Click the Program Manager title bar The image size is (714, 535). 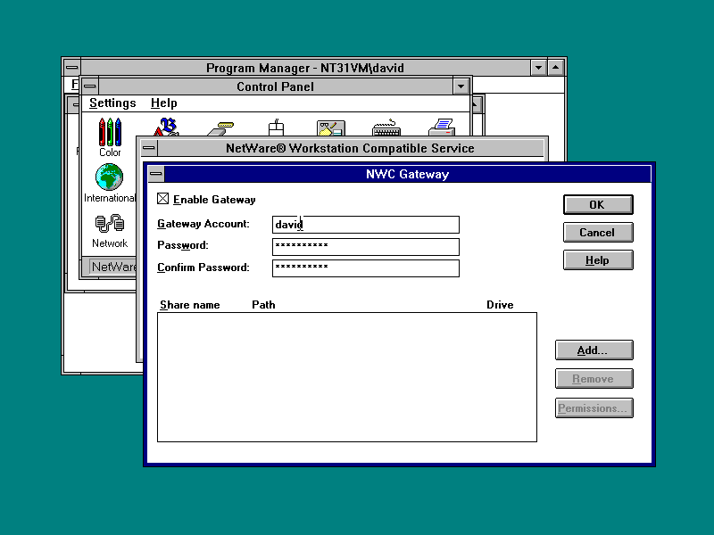(x=305, y=68)
